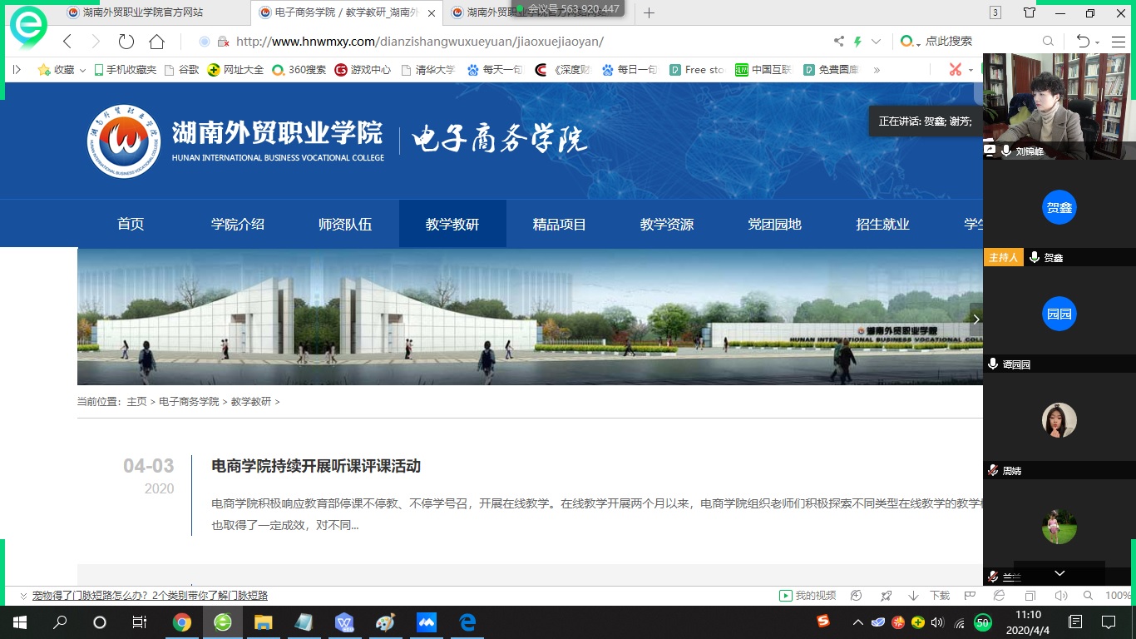Click the share icon in address bar
The width and height of the screenshot is (1136, 639).
click(x=838, y=42)
